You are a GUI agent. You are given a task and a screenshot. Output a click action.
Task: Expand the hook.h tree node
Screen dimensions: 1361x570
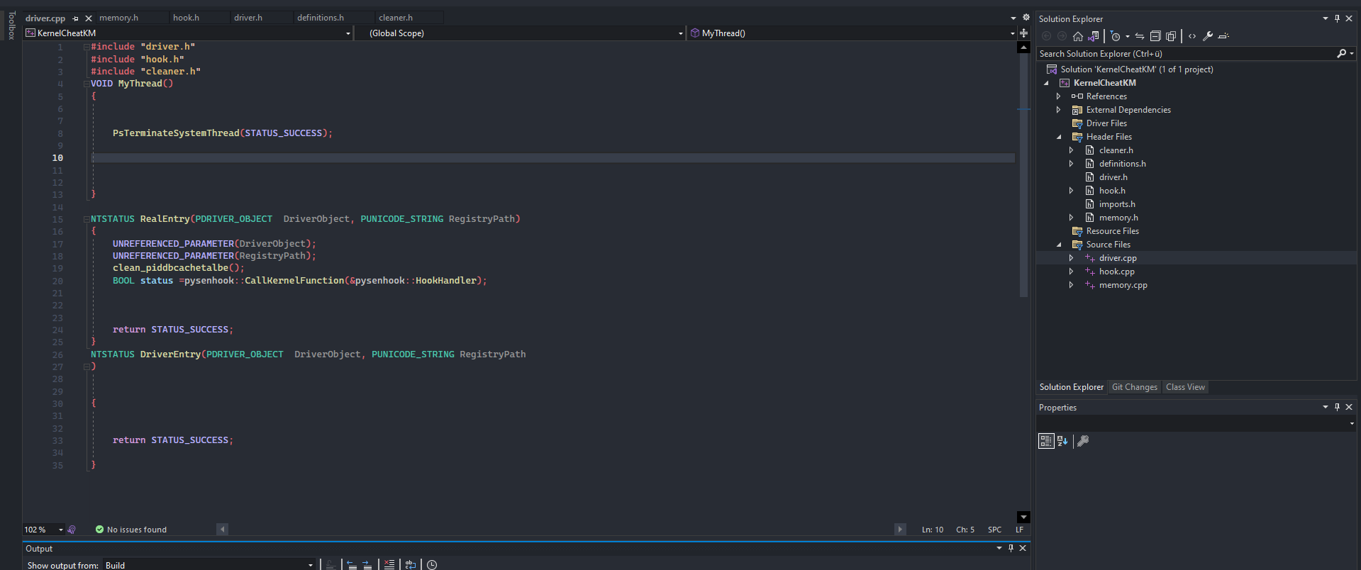point(1071,191)
